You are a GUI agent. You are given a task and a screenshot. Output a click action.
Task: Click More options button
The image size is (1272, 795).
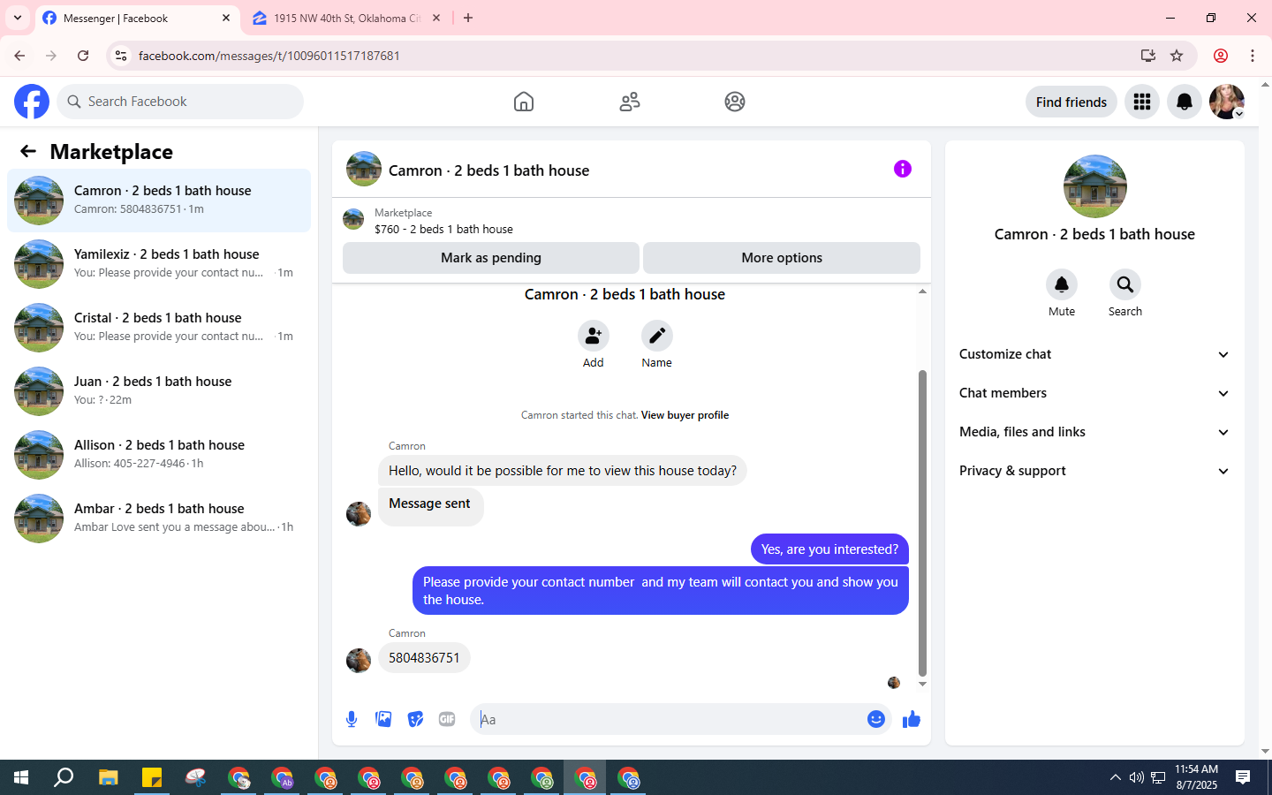782,258
